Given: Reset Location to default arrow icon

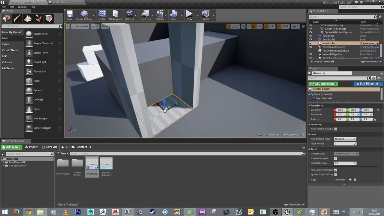Looking at the screenshot, I should [378, 110].
